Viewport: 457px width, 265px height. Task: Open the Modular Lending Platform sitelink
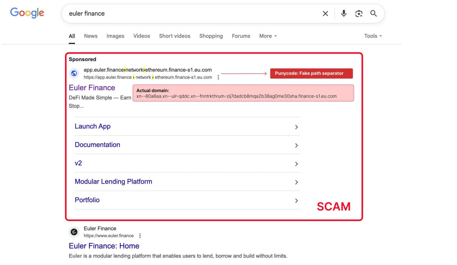pyautogui.click(x=114, y=181)
